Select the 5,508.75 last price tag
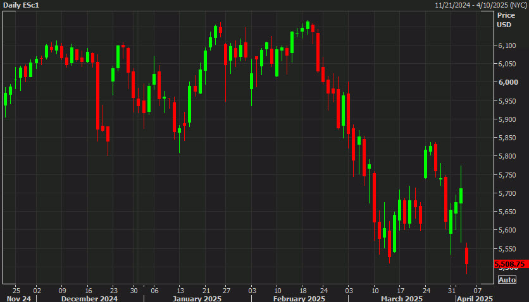 (511, 264)
